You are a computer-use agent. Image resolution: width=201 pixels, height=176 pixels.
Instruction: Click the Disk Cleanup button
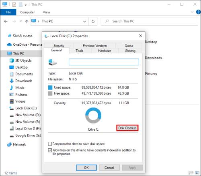click(127, 128)
